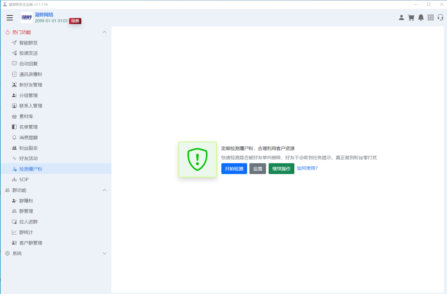Open the user profile icon
The image size is (447, 294).
pyautogui.click(x=401, y=18)
